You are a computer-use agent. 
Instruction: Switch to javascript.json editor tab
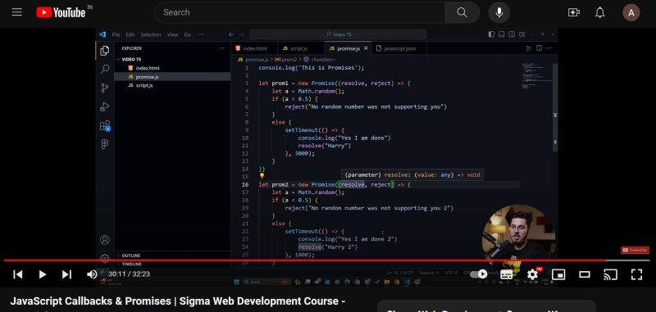pyautogui.click(x=399, y=48)
